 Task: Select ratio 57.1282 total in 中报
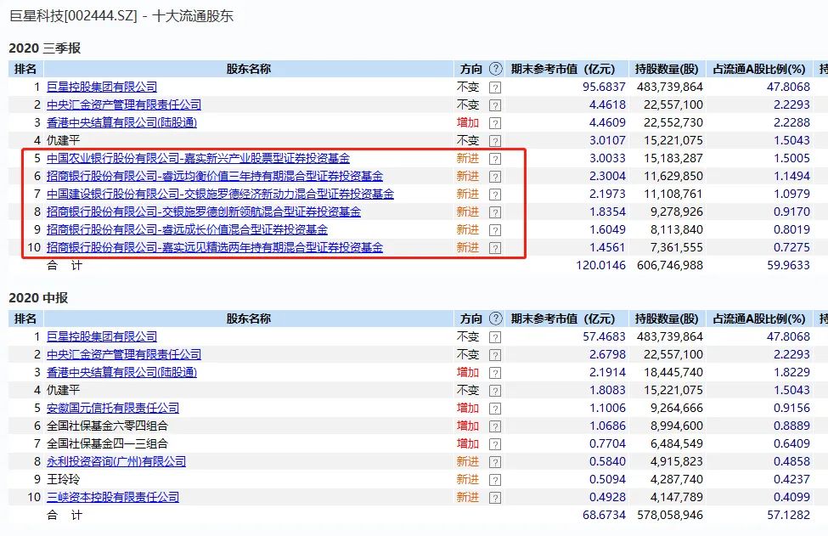(788, 515)
